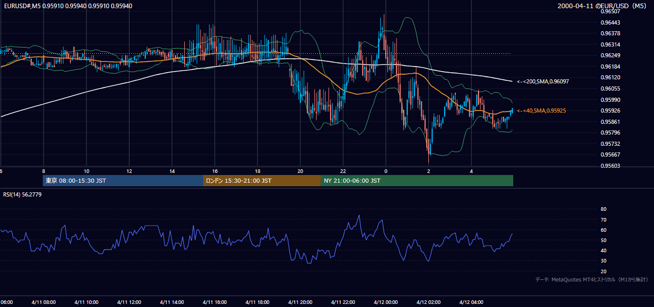Viewport: 654px width, 307px height.
Task: Click RSI scale value 70
Action: tap(603, 220)
